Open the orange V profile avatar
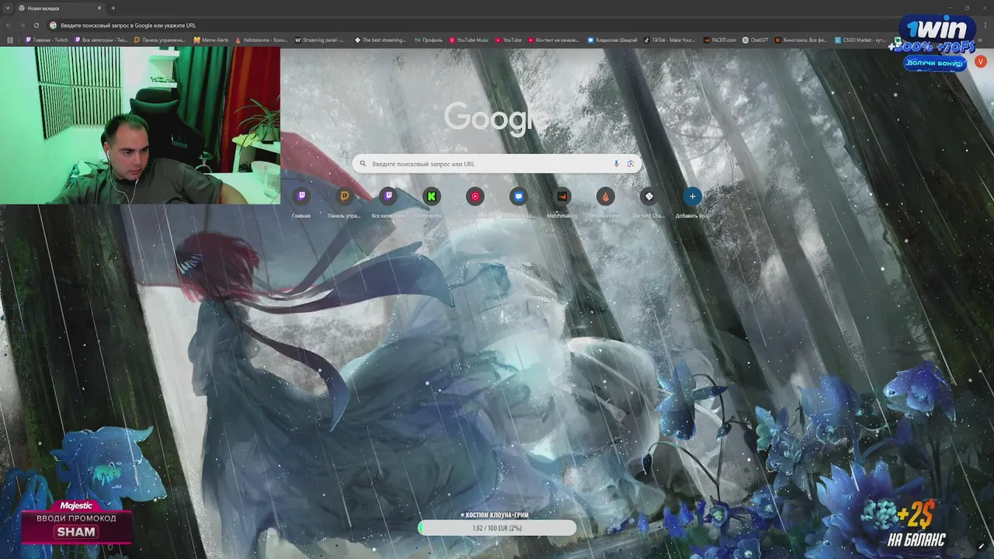 (x=981, y=61)
